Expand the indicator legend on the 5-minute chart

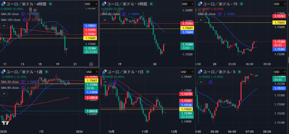point(201,82)
